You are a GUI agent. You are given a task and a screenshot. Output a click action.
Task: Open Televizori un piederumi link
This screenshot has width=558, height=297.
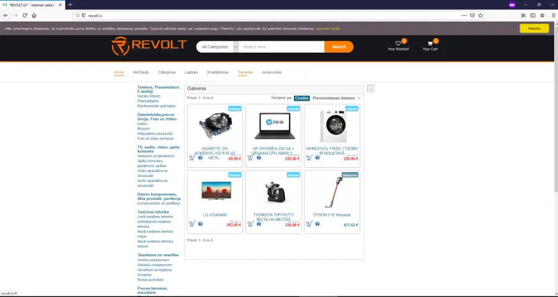coord(156,156)
